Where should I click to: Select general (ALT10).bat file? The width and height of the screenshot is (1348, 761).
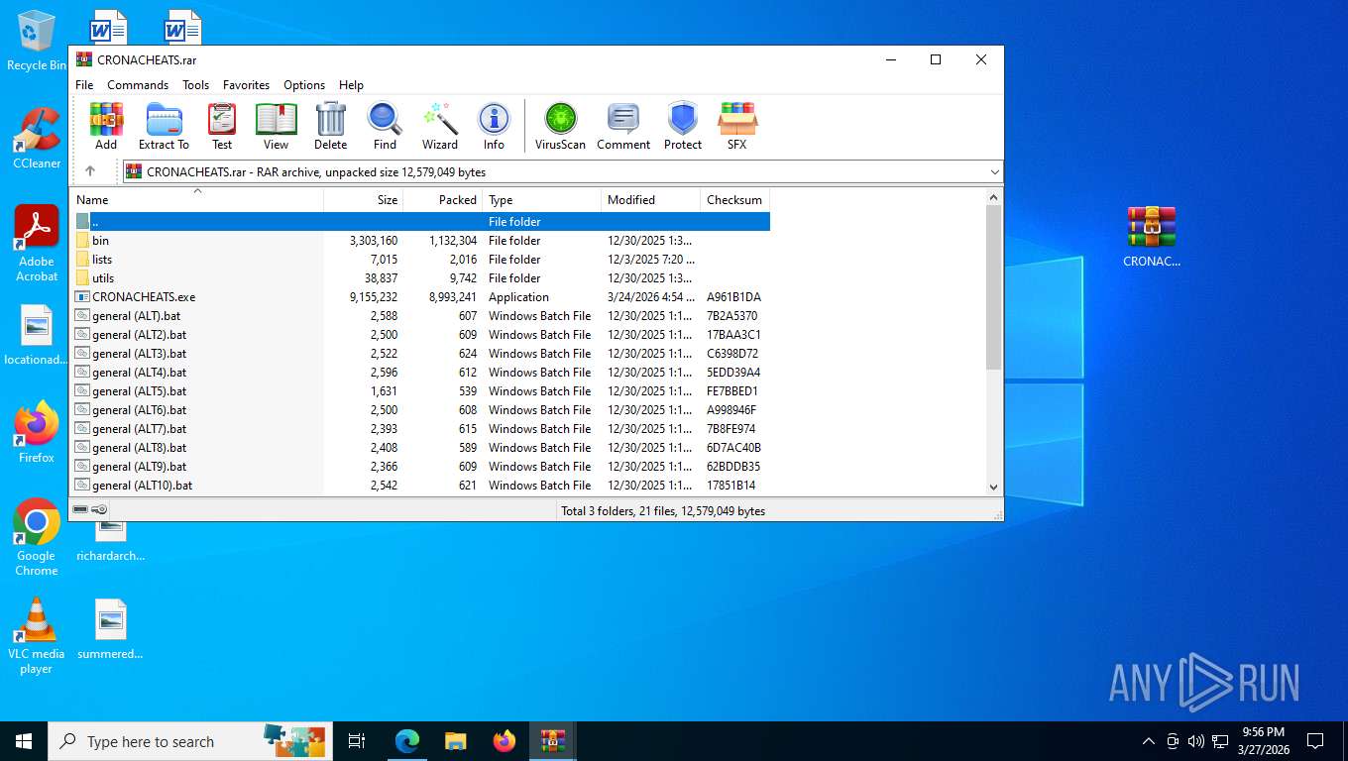coord(419,486)
